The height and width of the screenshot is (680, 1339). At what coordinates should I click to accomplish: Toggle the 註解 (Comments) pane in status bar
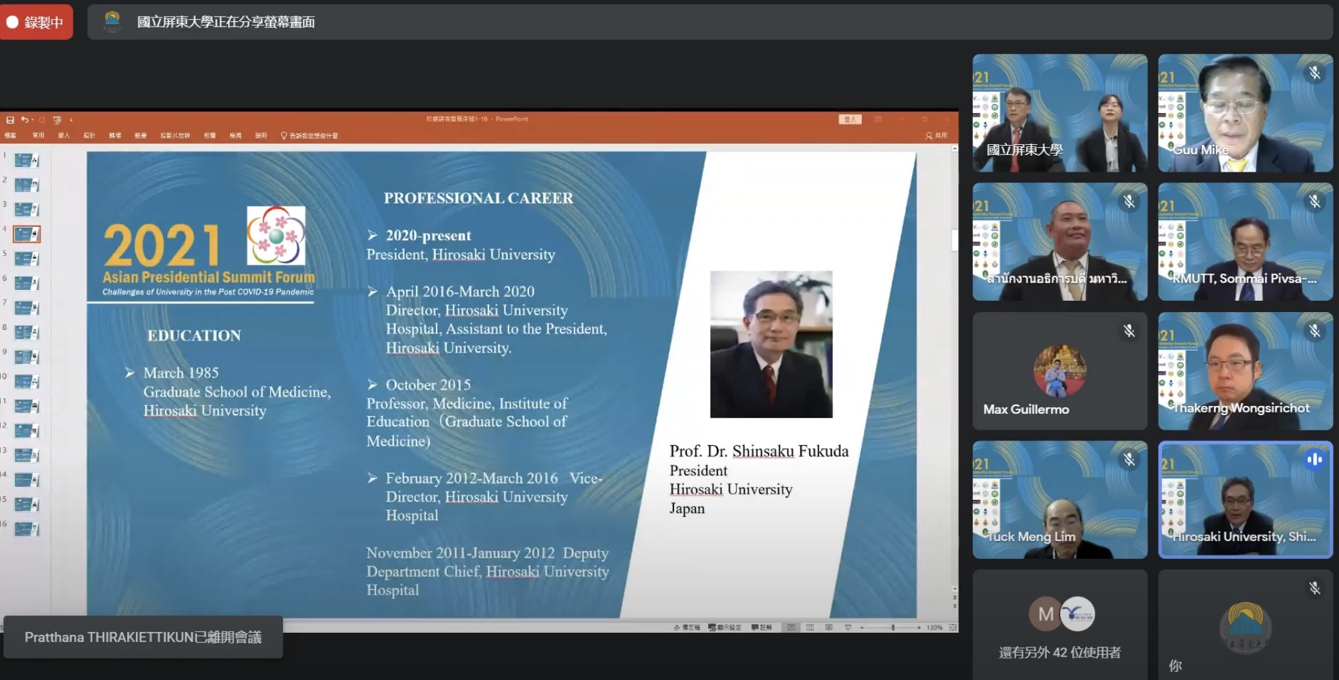tap(762, 627)
